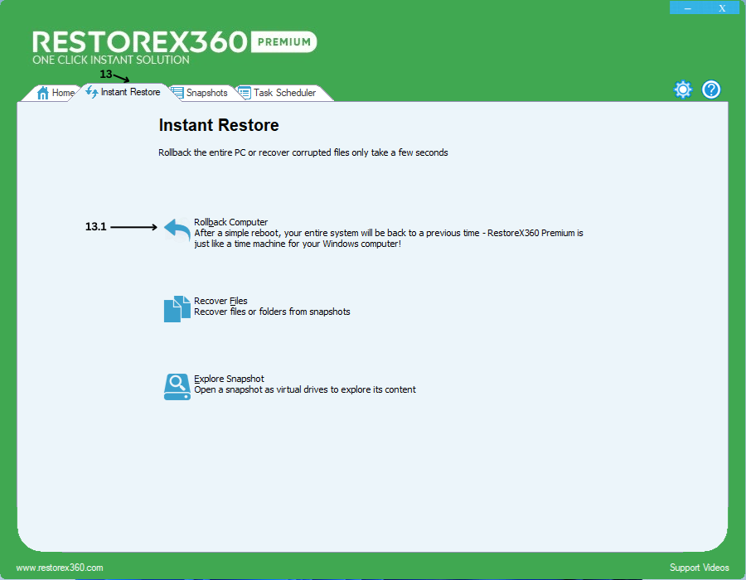The height and width of the screenshot is (580, 746).
Task: Click the Instant Restore tab's arrows icon
Action: point(92,92)
